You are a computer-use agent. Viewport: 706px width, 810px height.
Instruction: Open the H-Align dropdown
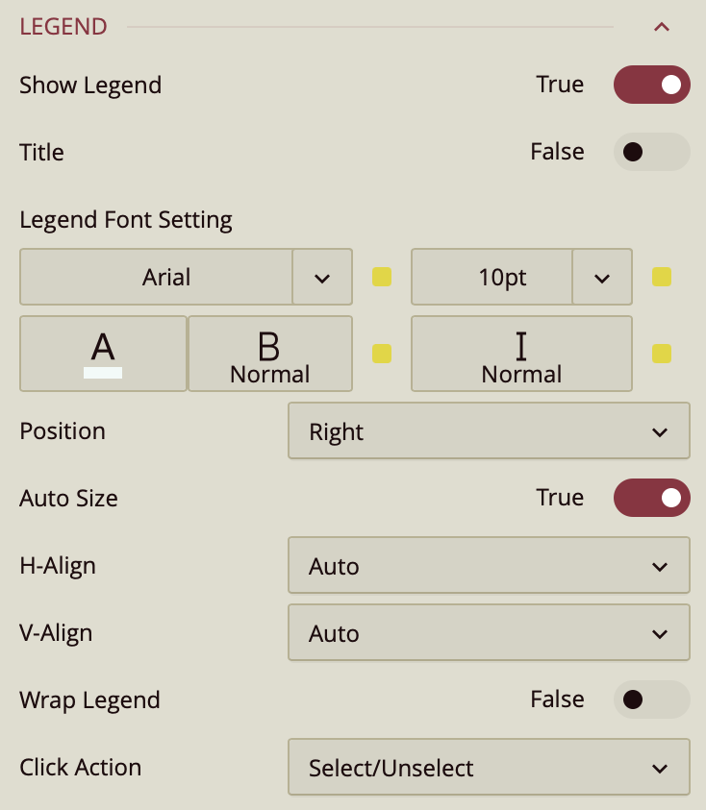489,565
